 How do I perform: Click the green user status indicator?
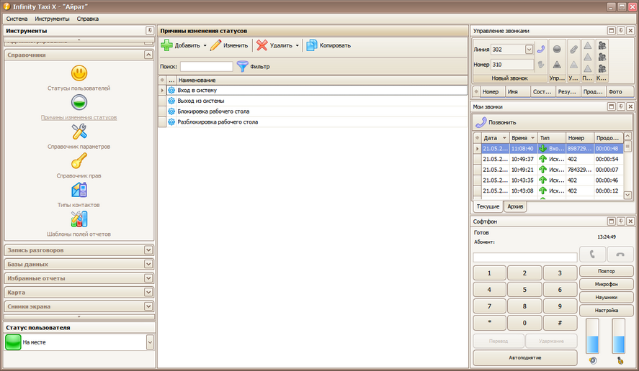click(x=13, y=342)
